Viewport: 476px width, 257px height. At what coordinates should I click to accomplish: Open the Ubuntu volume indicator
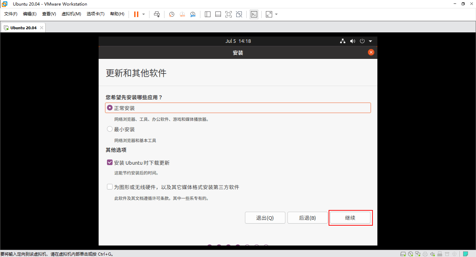(x=353, y=41)
